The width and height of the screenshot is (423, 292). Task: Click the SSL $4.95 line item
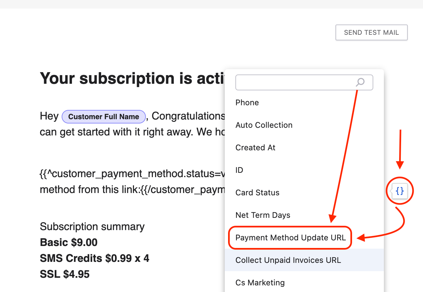65,274
